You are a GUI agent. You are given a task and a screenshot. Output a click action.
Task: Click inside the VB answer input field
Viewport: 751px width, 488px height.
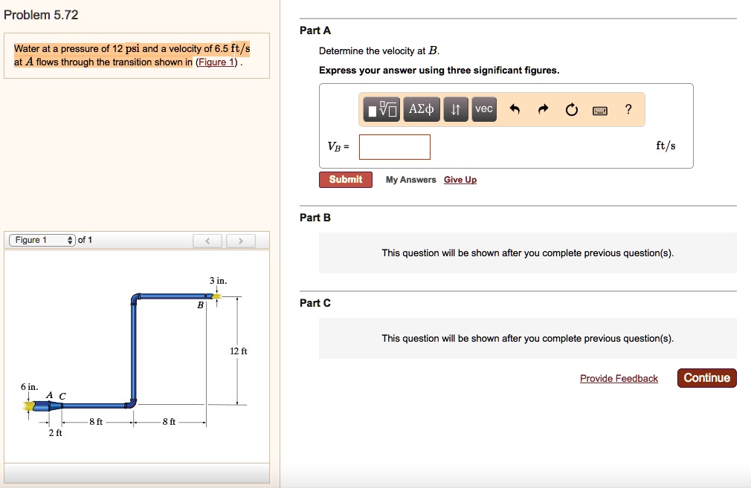(394, 146)
